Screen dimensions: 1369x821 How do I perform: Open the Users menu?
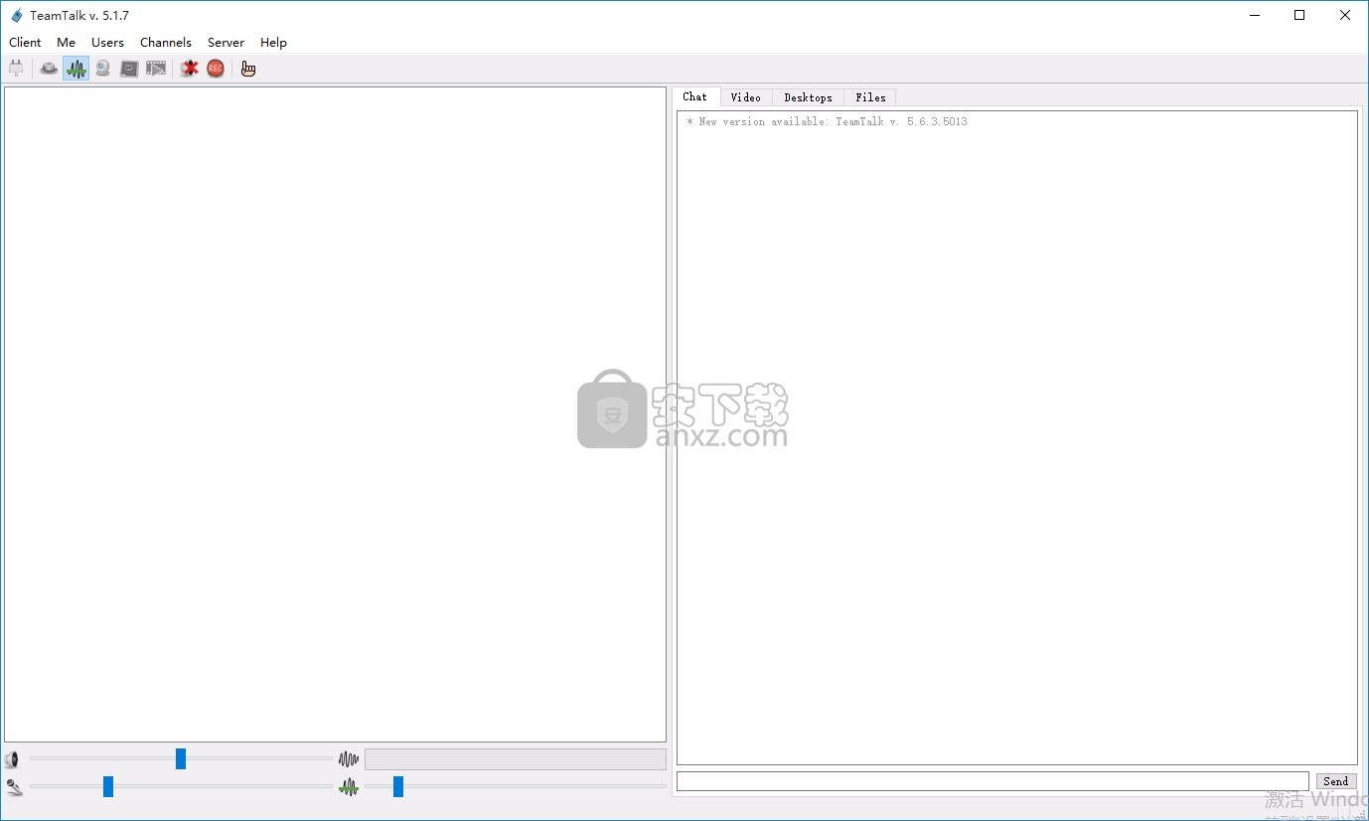pyautogui.click(x=107, y=43)
